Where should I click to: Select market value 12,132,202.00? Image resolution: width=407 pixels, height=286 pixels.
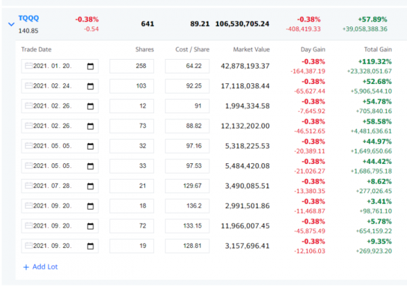tap(246, 126)
